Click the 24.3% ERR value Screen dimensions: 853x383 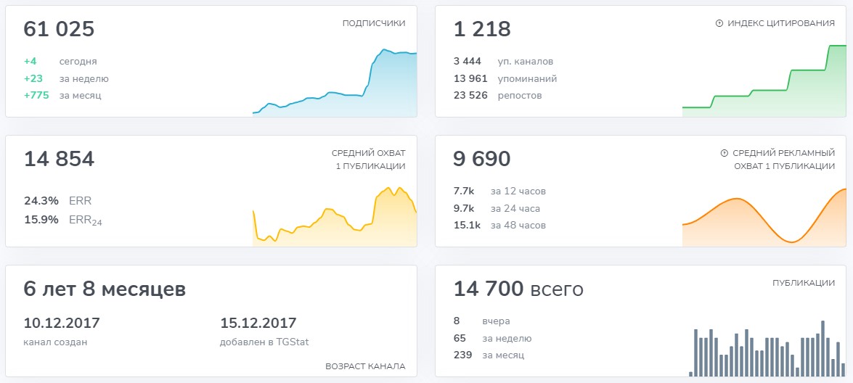(41, 201)
